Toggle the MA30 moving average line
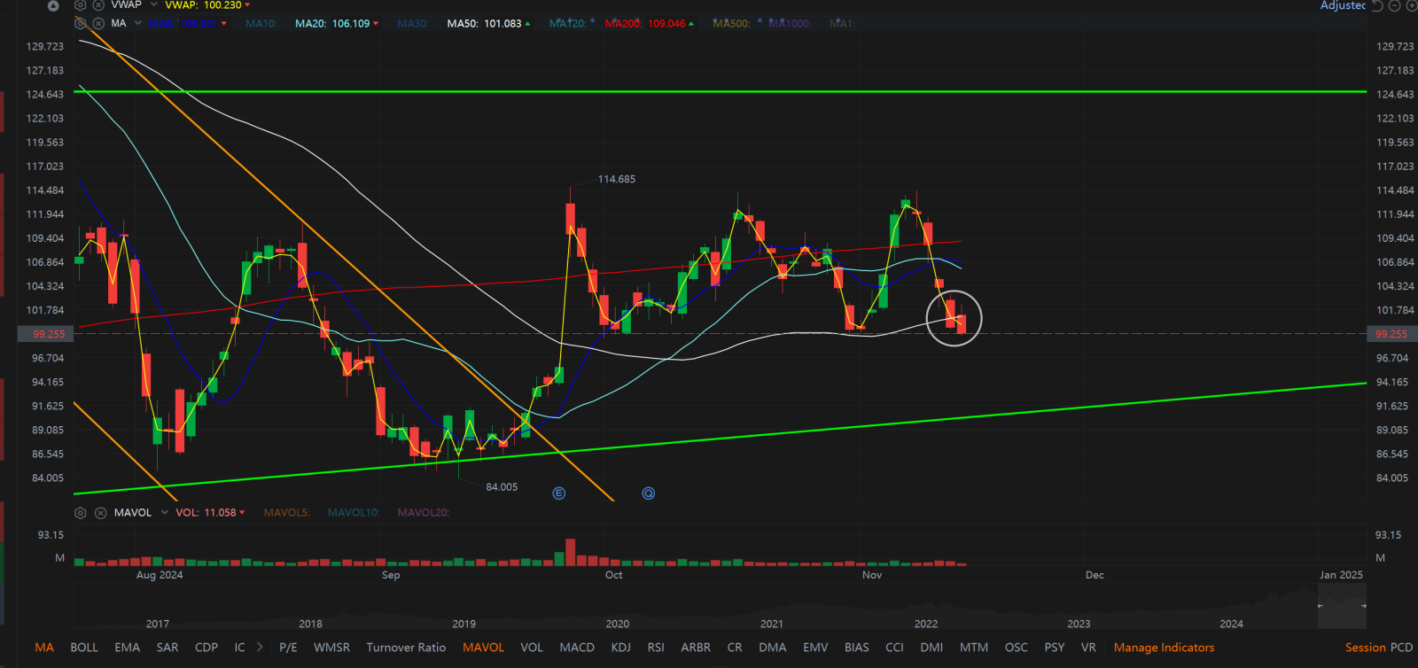 pos(413,24)
